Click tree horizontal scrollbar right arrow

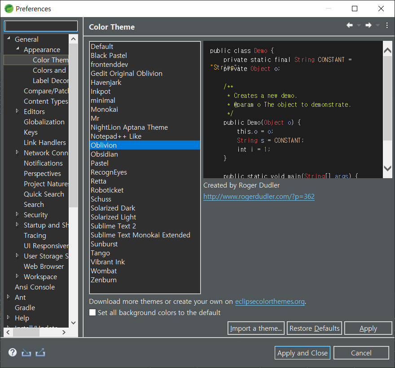(x=64, y=332)
